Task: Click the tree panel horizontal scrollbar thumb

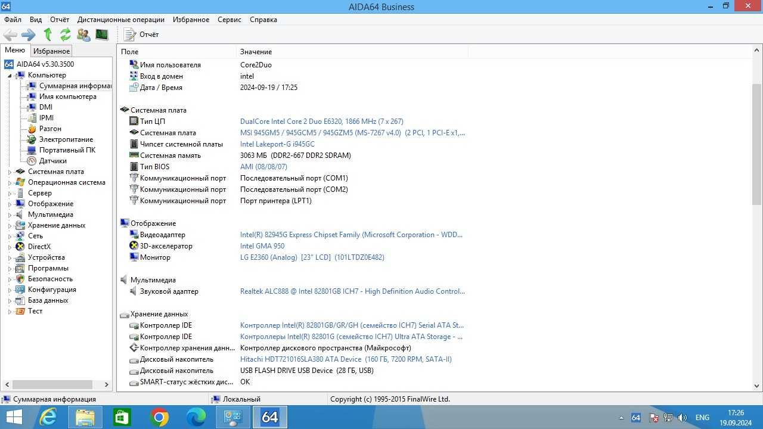Action: 52,385
